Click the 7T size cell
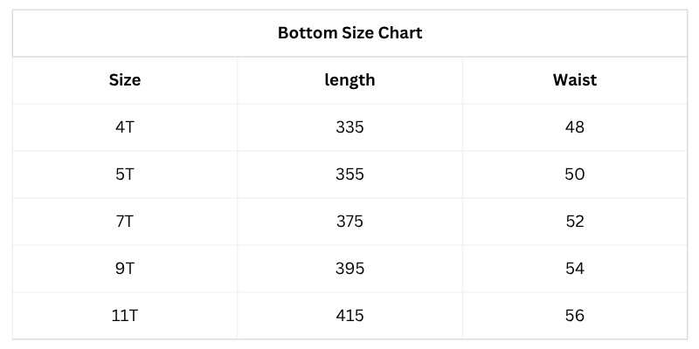 125,222
